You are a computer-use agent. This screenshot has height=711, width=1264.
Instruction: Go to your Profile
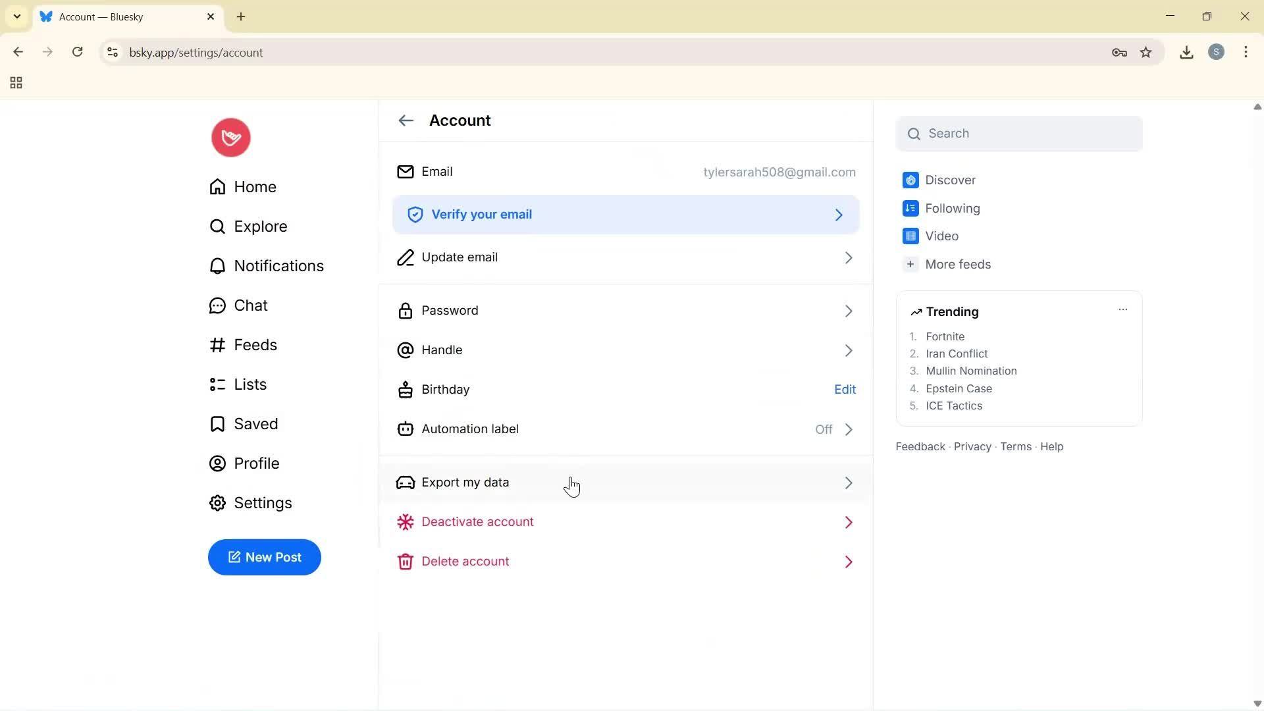(257, 463)
